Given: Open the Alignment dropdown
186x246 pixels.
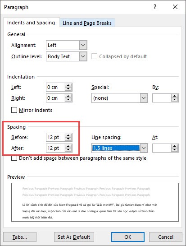Looking at the screenshot, I should click(83, 45).
